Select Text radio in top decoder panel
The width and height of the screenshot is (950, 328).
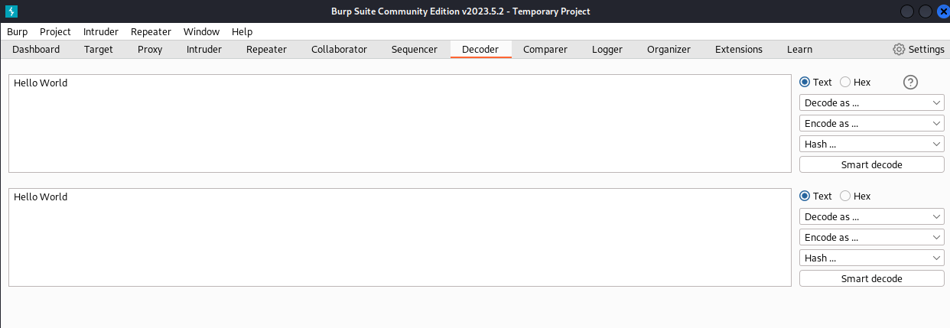(805, 82)
